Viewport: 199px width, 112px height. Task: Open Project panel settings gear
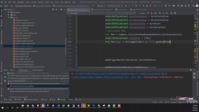pyautogui.click(x=61, y=10)
